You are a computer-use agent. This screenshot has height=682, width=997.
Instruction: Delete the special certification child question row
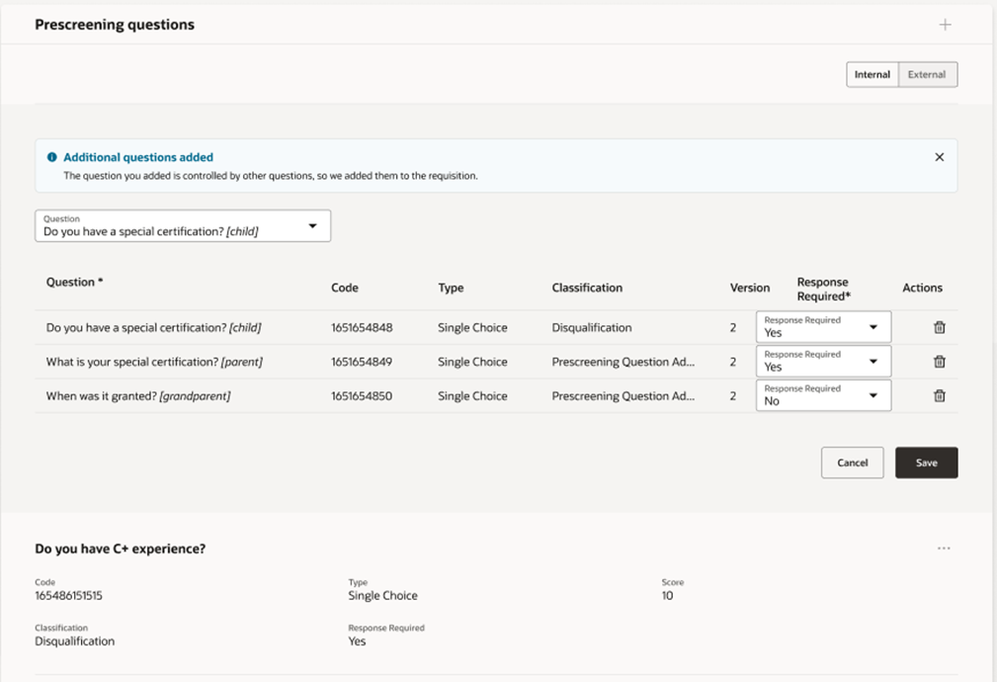939,327
